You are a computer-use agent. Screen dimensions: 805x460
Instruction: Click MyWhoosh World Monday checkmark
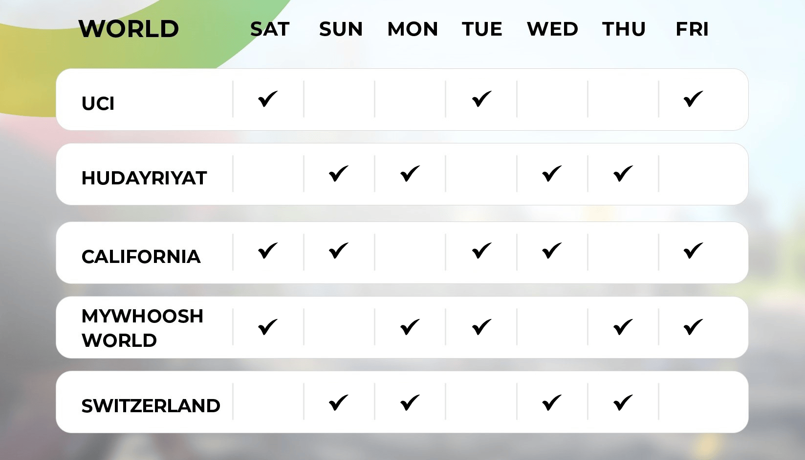[410, 327]
